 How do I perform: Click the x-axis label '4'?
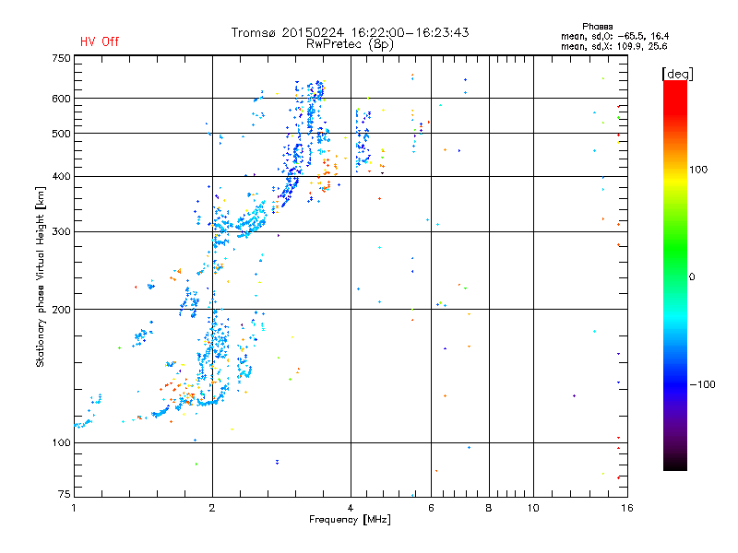tap(351, 508)
